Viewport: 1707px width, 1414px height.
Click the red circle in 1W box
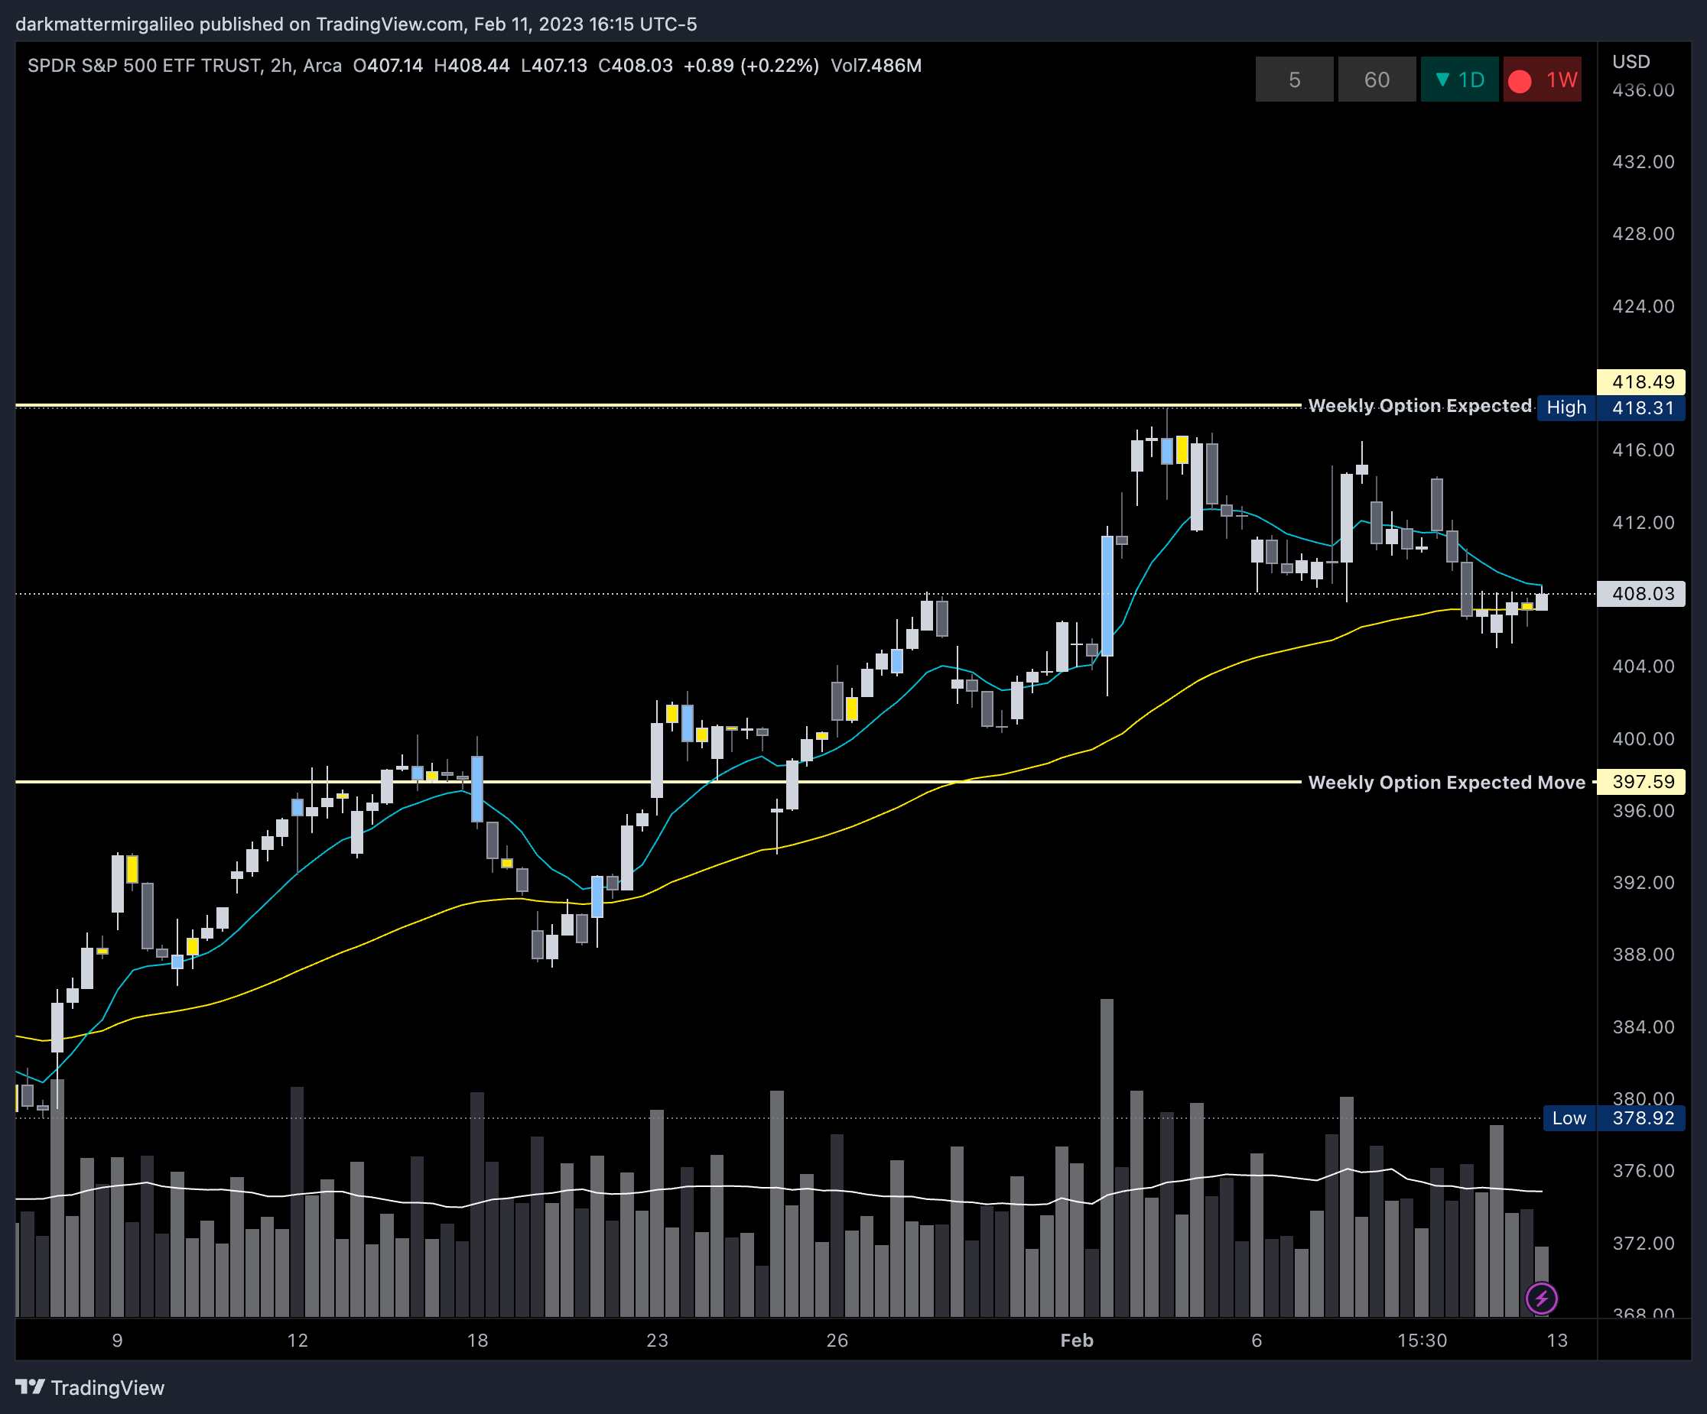[1520, 80]
